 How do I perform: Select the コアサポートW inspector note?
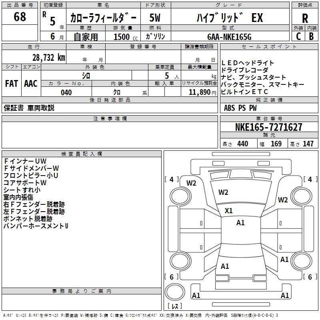[25, 183]
